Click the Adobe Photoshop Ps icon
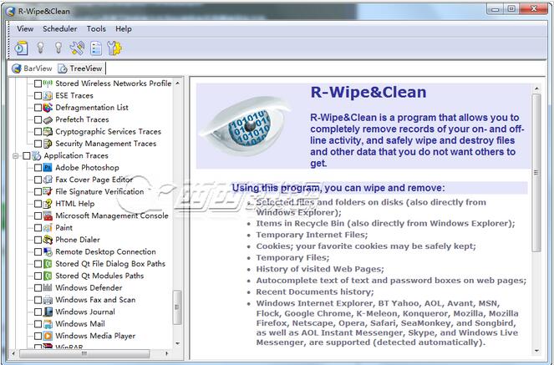The image size is (554, 365). coord(48,167)
